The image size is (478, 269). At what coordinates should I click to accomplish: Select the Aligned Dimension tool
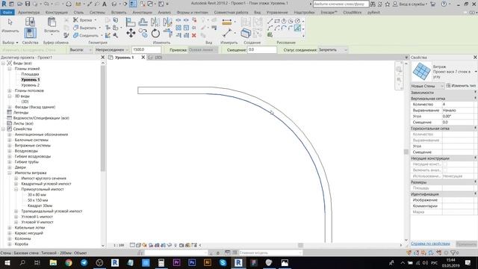227,33
